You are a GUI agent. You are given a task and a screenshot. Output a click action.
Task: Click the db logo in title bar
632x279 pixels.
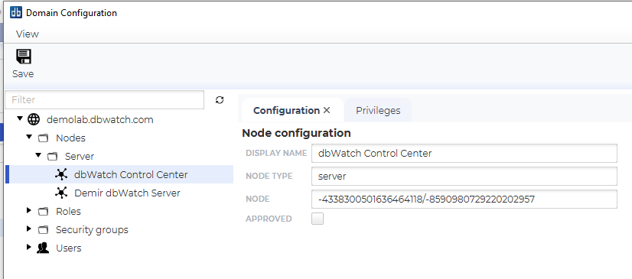click(x=16, y=12)
